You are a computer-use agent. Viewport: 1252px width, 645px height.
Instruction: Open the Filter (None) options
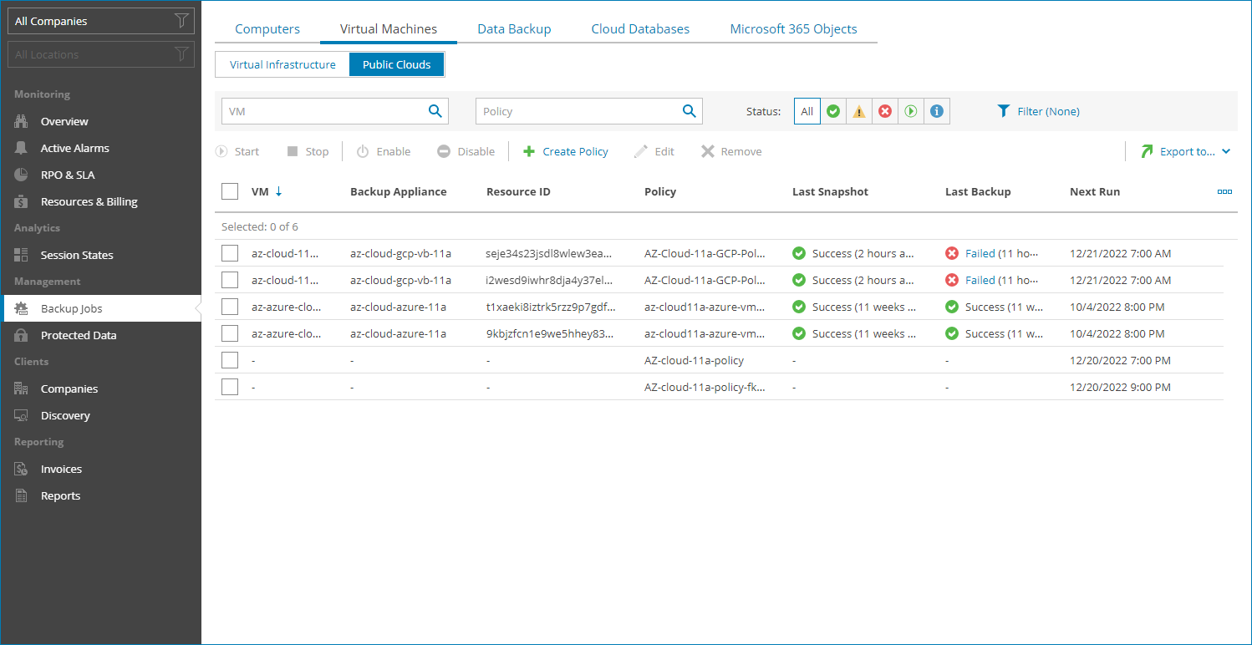point(1039,111)
